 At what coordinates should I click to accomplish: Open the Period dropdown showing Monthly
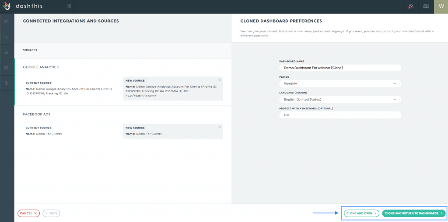(x=340, y=83)
